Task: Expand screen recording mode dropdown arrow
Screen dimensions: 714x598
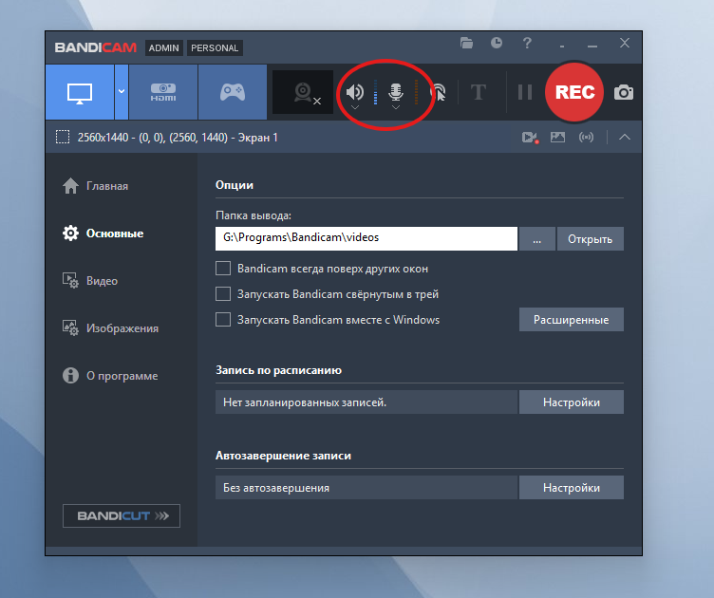Action: point(122,92)
